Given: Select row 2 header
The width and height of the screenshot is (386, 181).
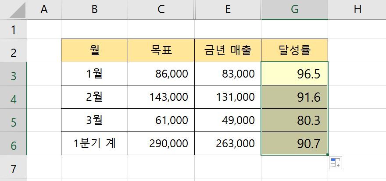Looking at the screenshot, I should 13,50.
